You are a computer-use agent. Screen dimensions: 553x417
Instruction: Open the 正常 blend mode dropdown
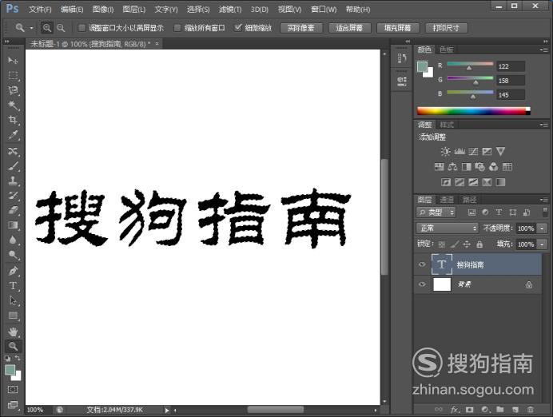(447, 228)
